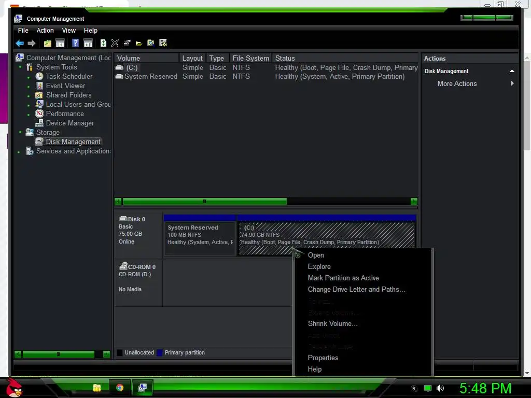Select Task Scheduler in the tree
Screen dimensions: 531x398
coord(69,77)
